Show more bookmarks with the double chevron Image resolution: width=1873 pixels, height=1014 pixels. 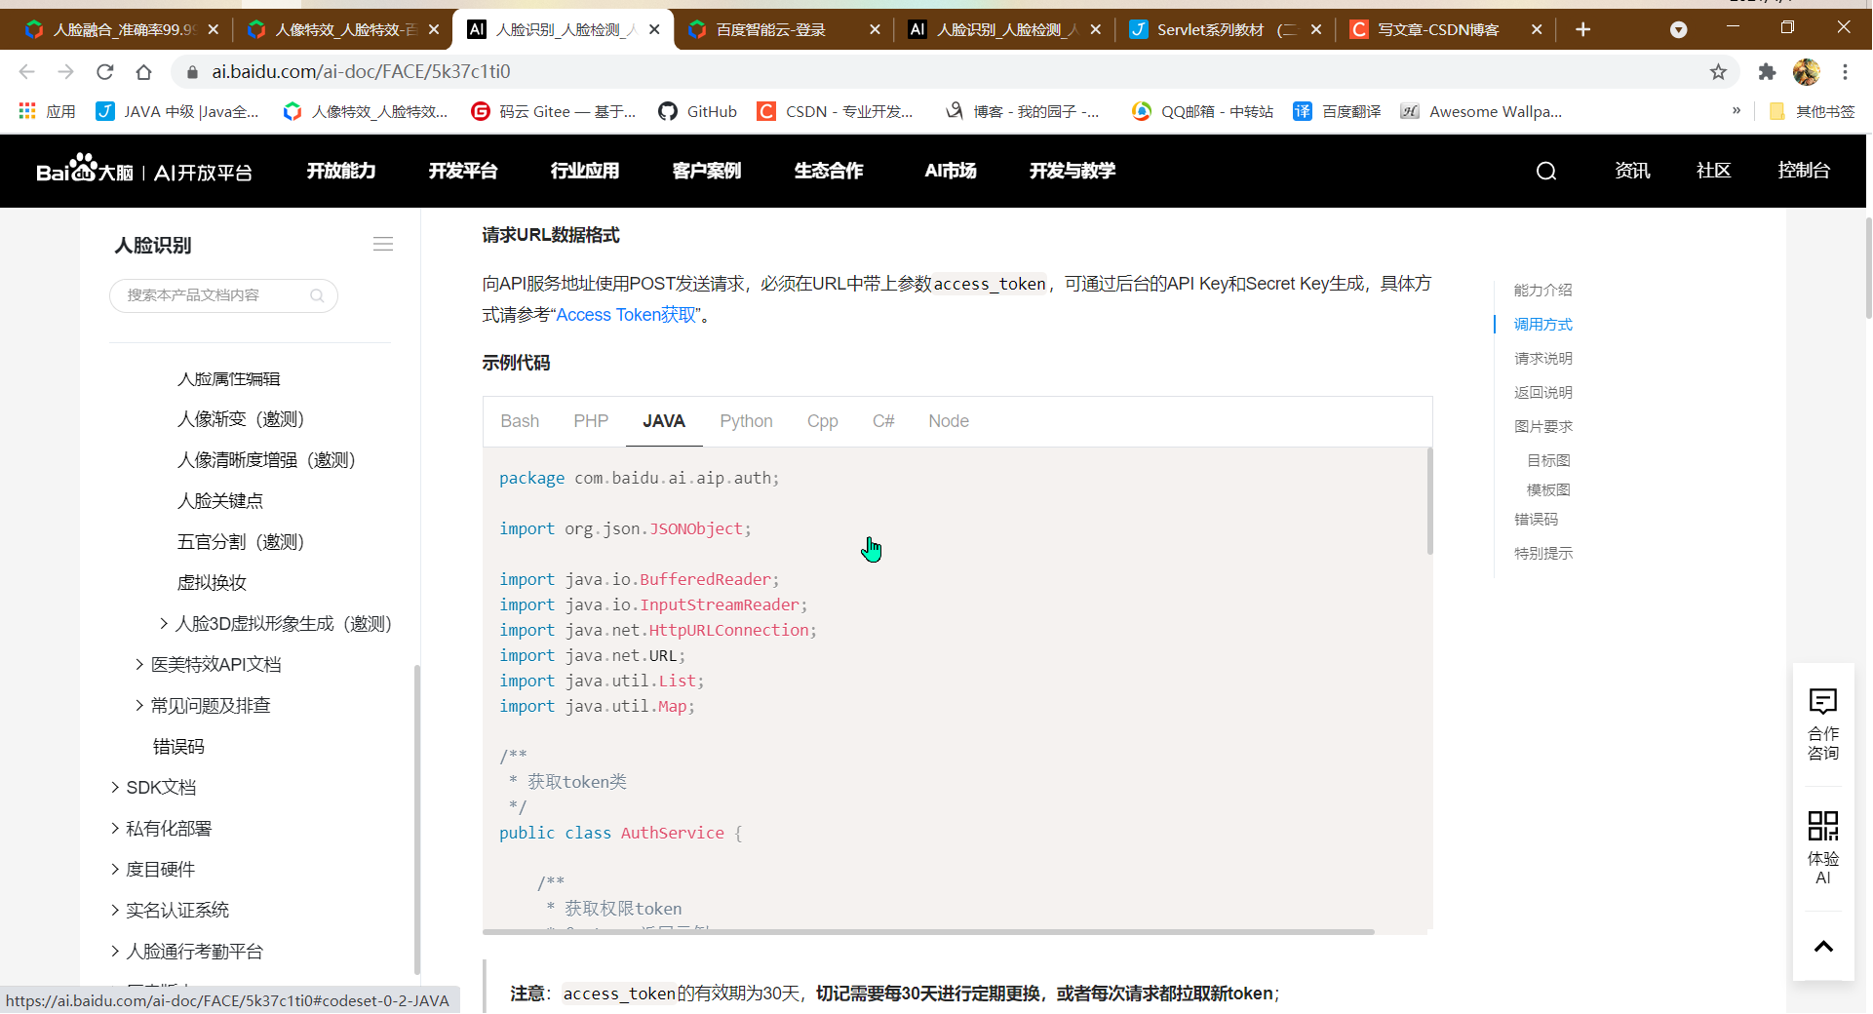tap(1736, 111)
